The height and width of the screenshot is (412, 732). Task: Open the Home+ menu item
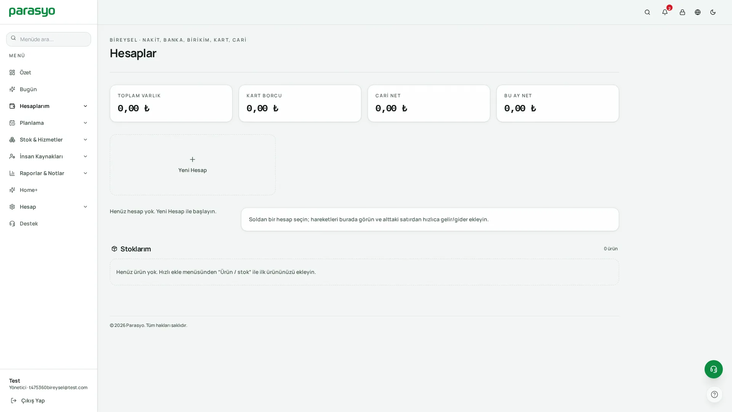coord(48,190)
